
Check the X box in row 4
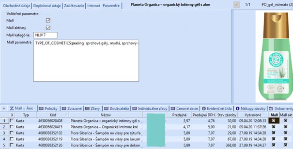(x=12, y=139)
